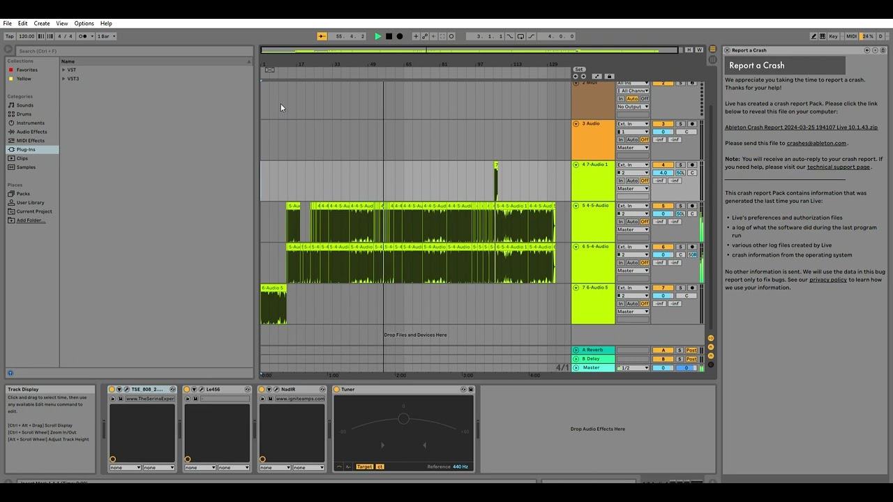Image resolution: width=893 pixels, height=502 pixels.
Task: Open the technical support page link
Action: pos(839,167)
